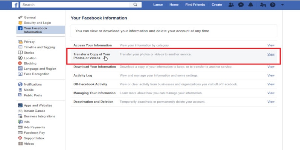Open Privacy settings label
The height and width of the screenshot is (150, 300).
(x=29, y=42)
